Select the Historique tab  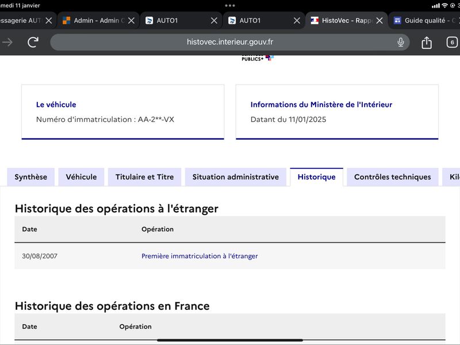[x=317, y=177]
